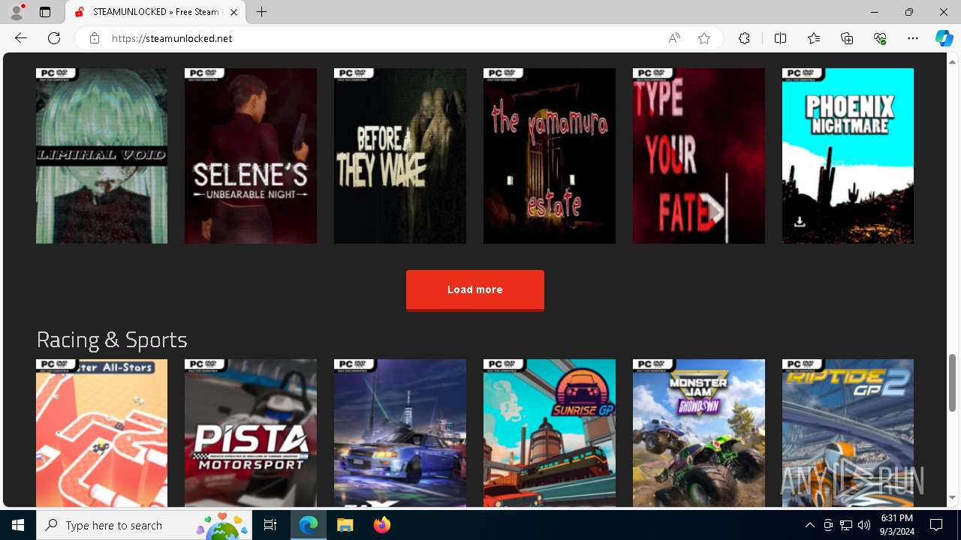The height and width of the screenshot is (540, 961).
Task: Open Collections panel
Action: pos(847,38)
